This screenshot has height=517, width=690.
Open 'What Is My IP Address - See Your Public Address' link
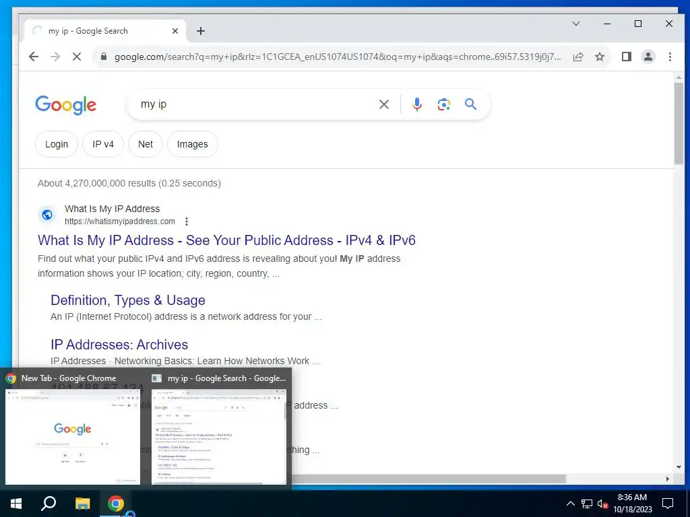point(226,240)
